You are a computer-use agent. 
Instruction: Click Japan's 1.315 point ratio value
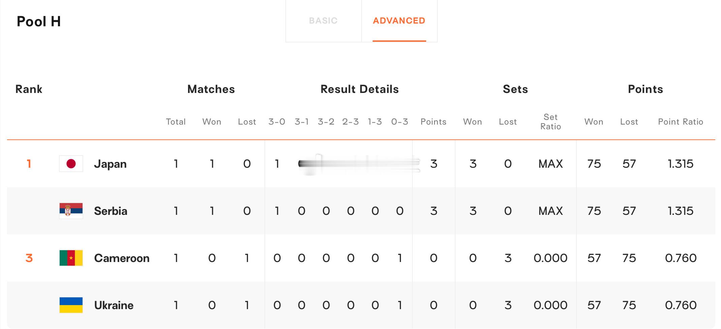pos(681,164)
